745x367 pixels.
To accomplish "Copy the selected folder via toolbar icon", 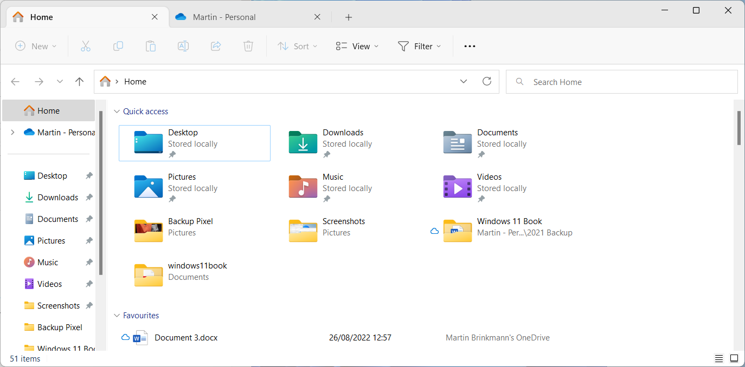I will (x=118, y=46).
